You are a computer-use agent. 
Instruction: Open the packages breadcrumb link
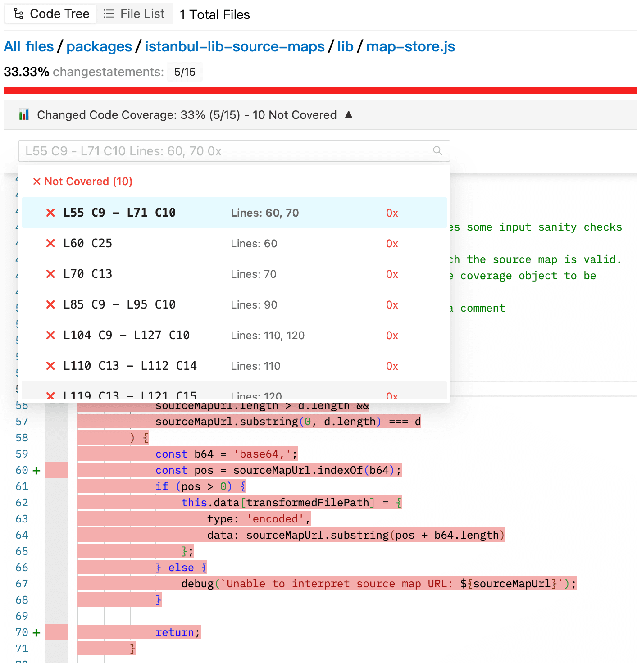click(x=99, y=46)
